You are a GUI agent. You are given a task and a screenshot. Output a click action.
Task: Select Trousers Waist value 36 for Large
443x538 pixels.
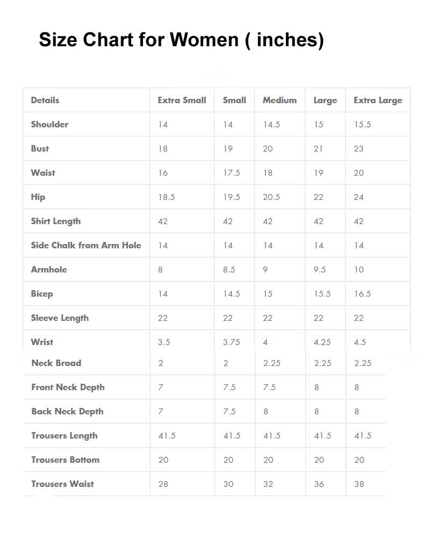319,484
